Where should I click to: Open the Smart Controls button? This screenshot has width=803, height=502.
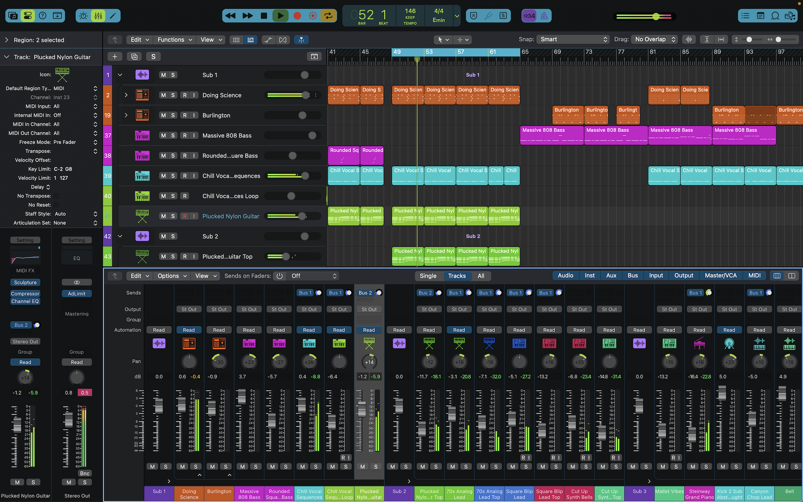click(x=83, y=16)
